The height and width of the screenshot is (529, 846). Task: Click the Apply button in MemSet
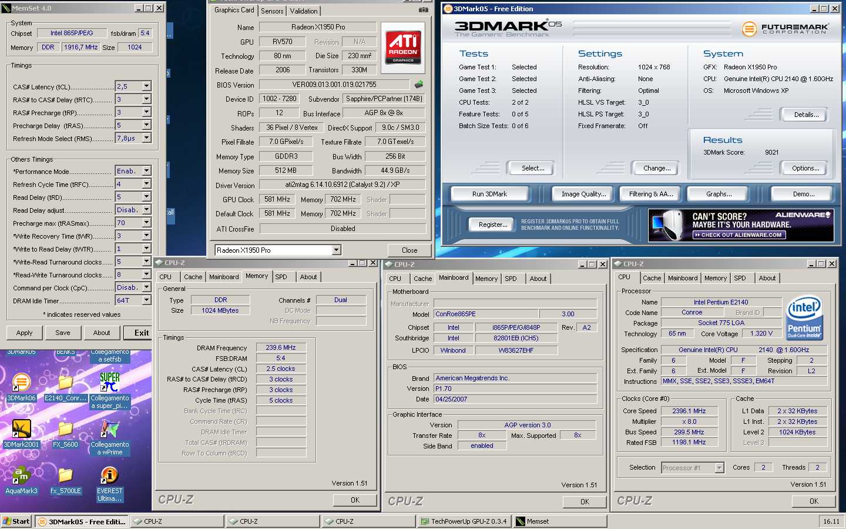[x=24, y=333]
